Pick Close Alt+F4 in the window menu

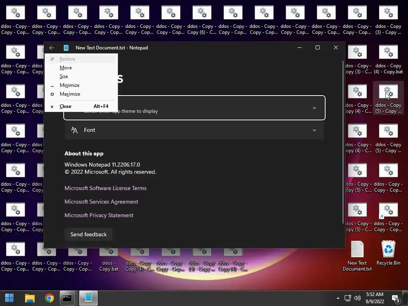(x=81, y=106)
